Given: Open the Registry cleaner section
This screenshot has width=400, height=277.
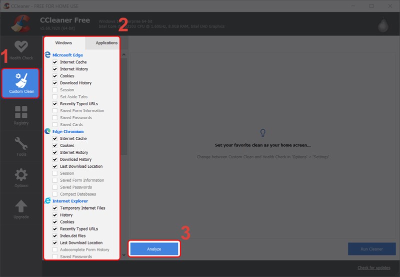Looking at the screenshot, I should coord(21,115).
